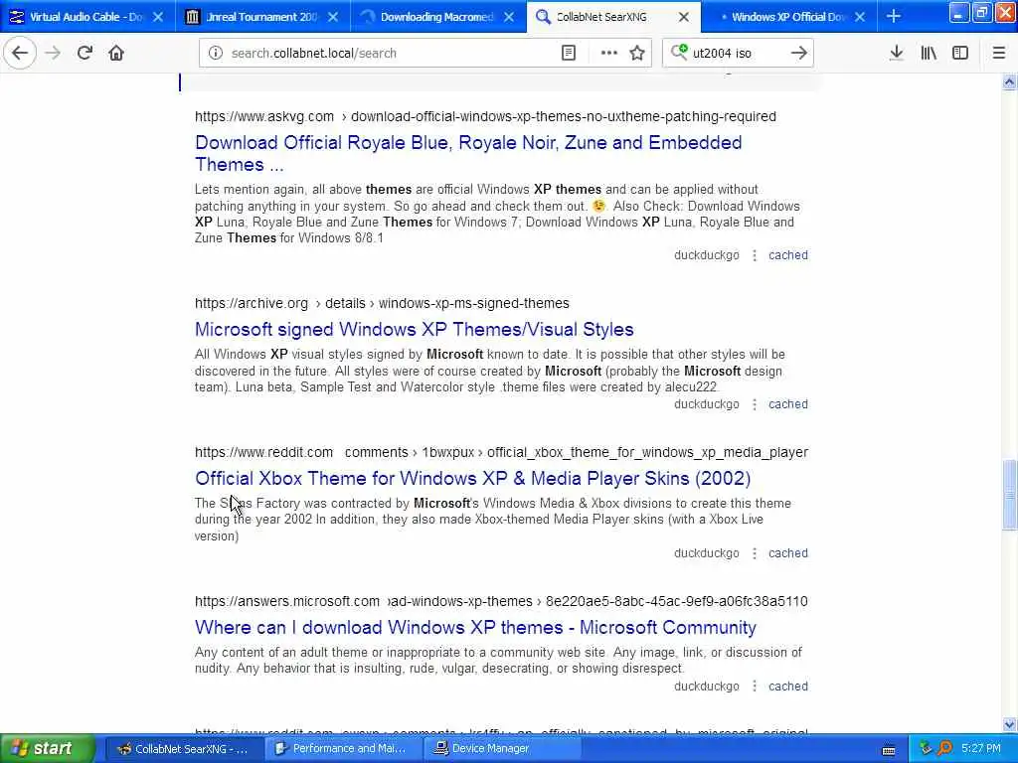This screenshot has width=1018, height=763.
Task: Click duckduckgo engine label under archive.org result
Action: [707, 404]
